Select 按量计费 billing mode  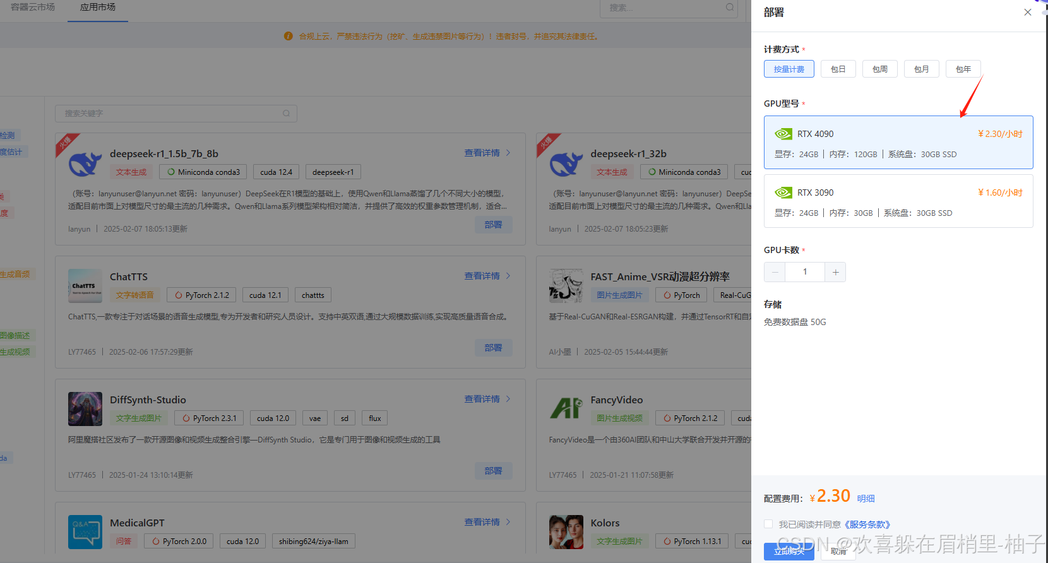click(789, 69)
